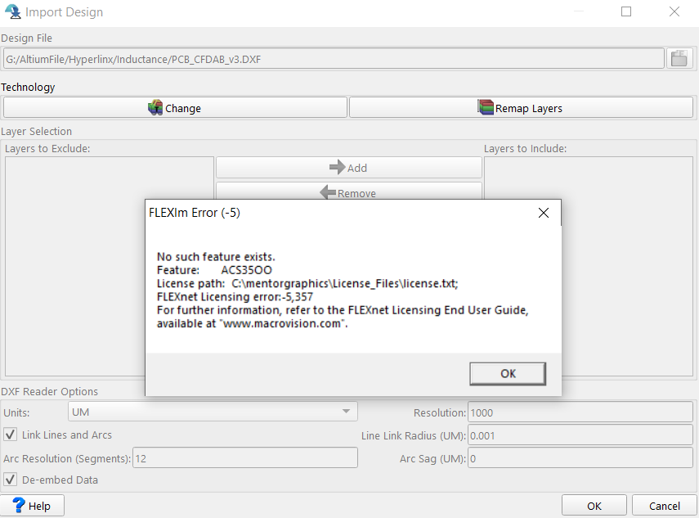Maximize the Import Design window
The width and height of the screenshot is (699, 518).
(x=626, y=12)
